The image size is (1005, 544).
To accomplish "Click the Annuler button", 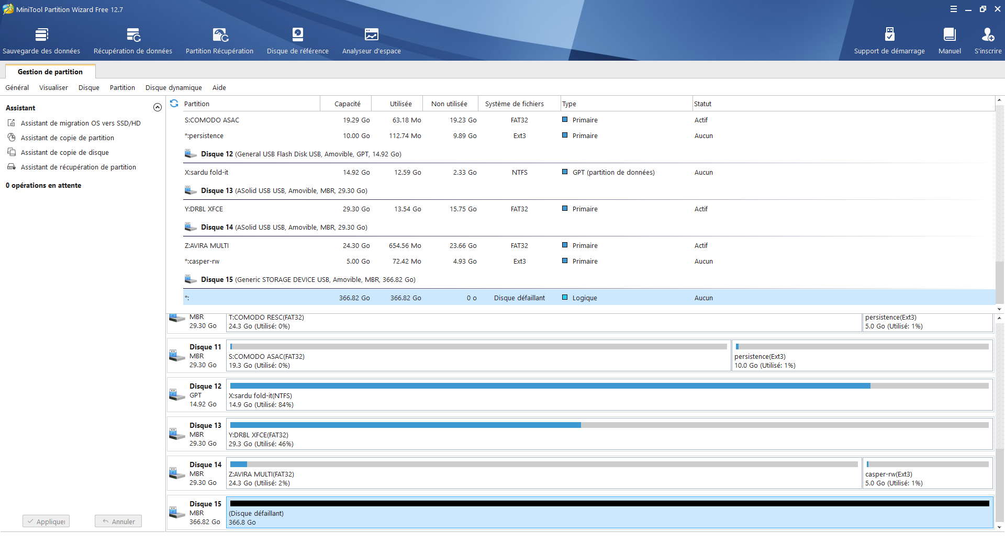I will tap(118, 522).
